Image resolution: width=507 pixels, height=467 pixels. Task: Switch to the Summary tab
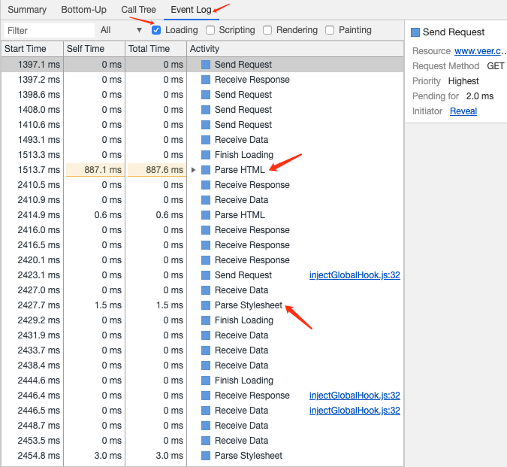[27, 10]
